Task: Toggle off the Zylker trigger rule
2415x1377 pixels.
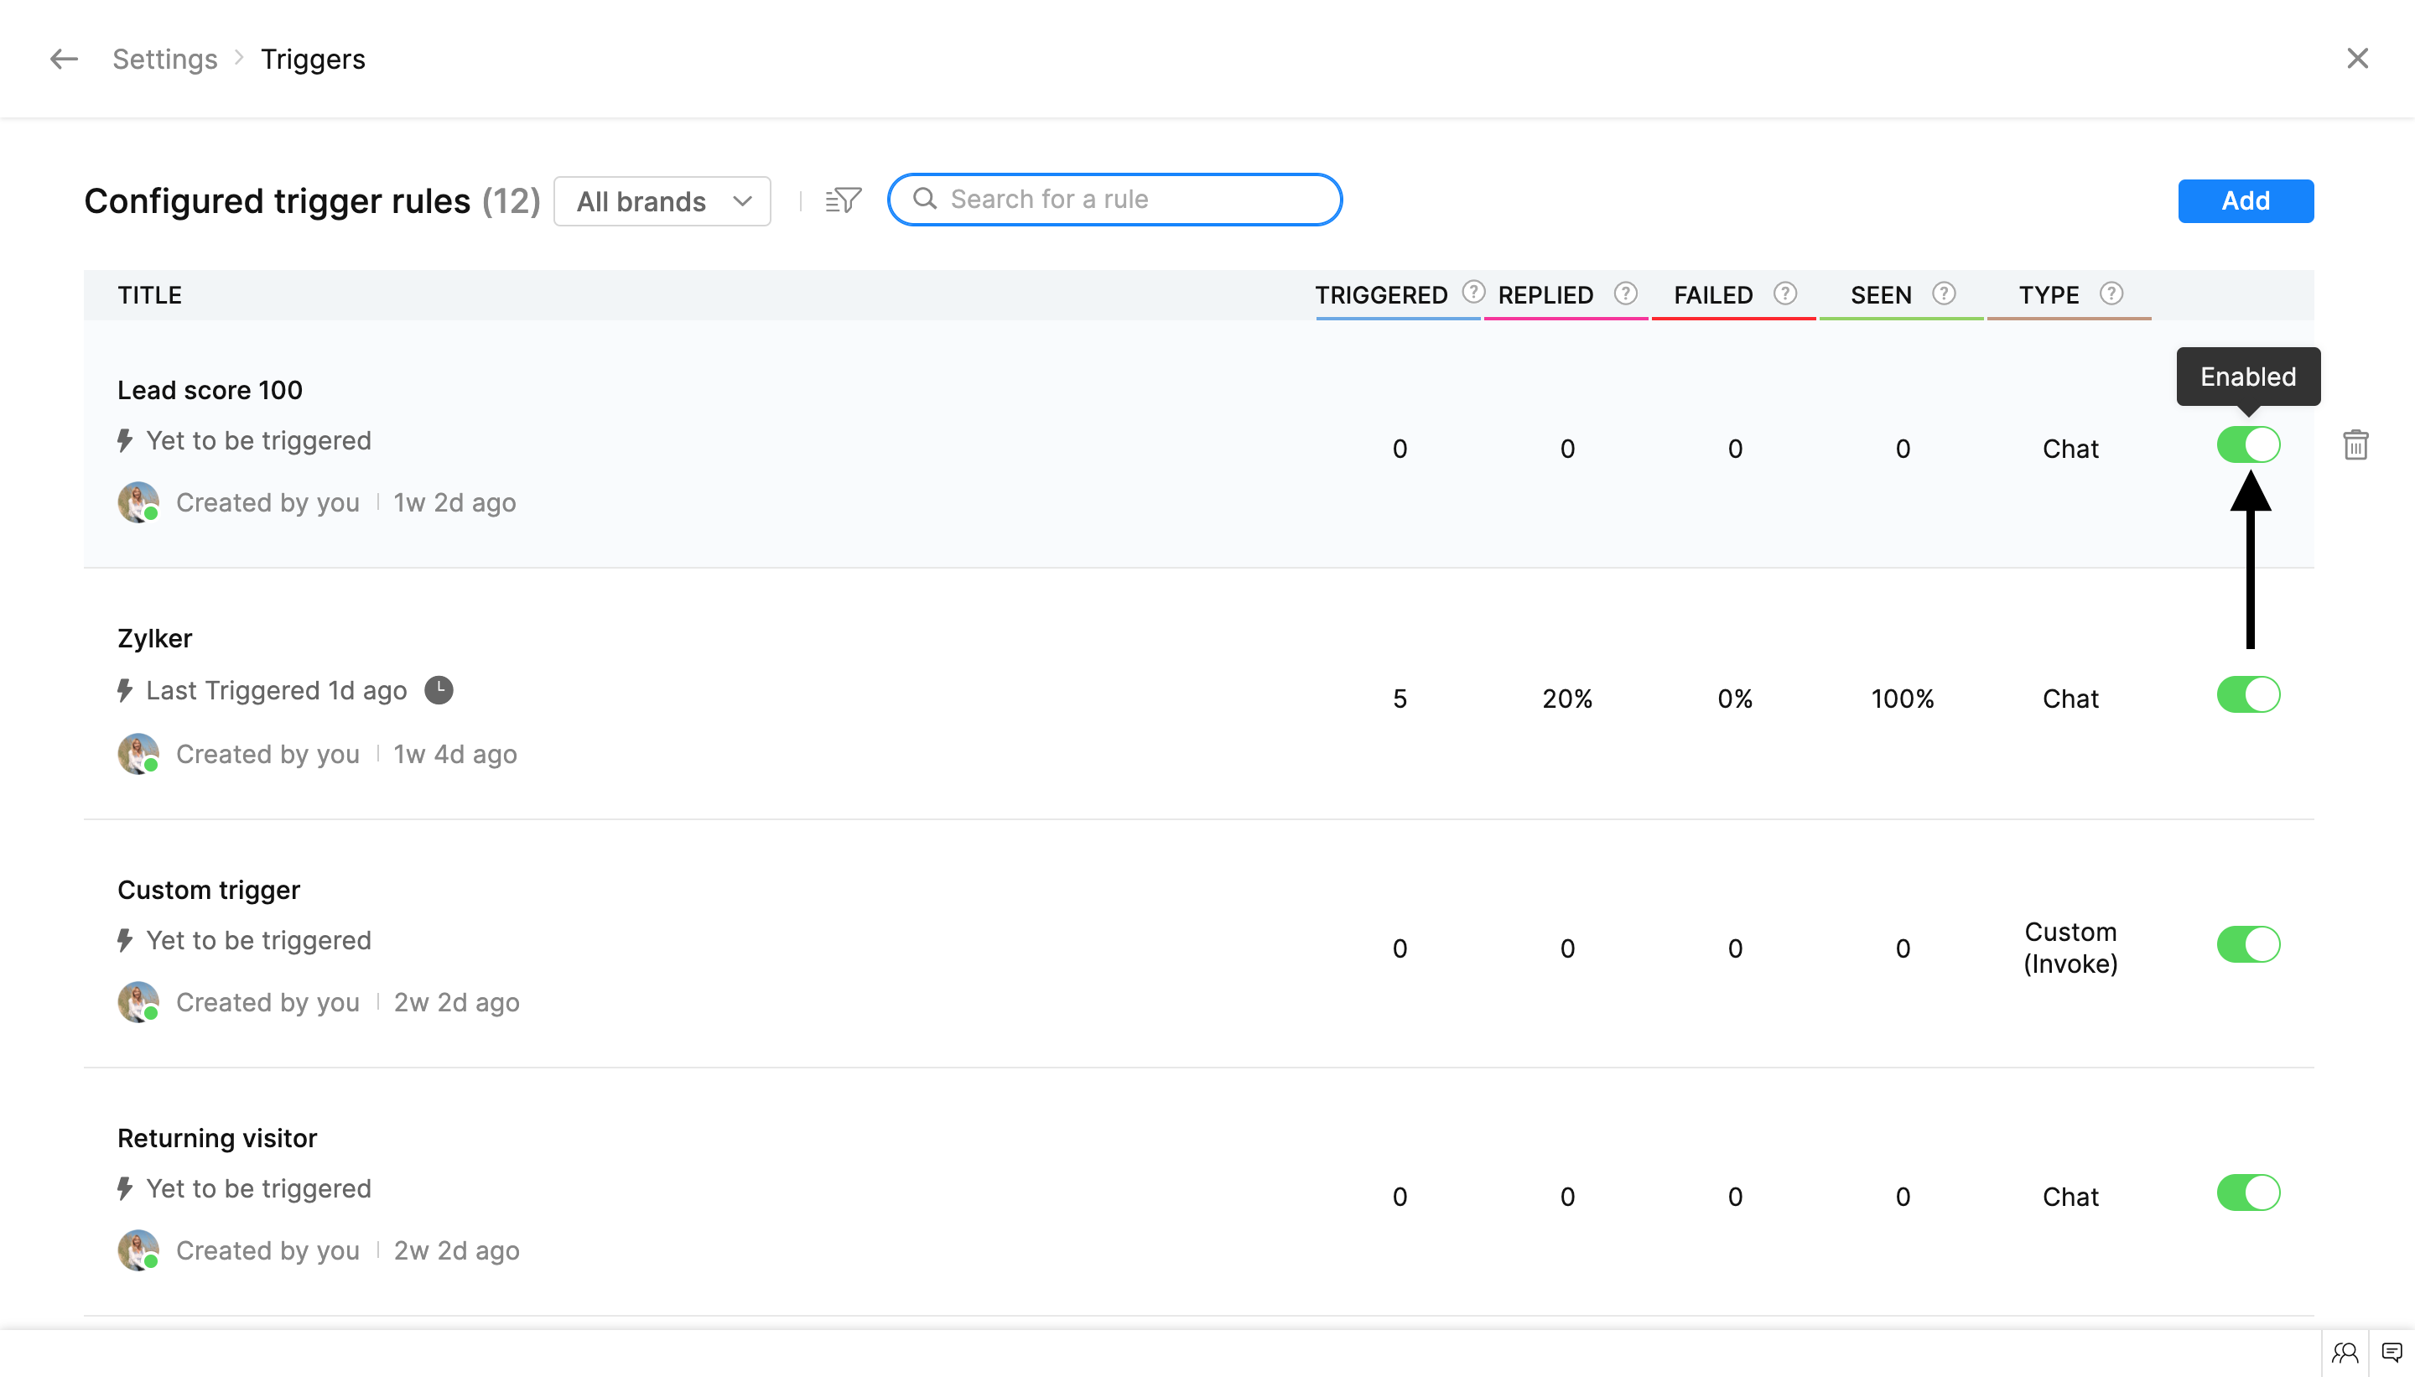Action: pos(2247,695)
